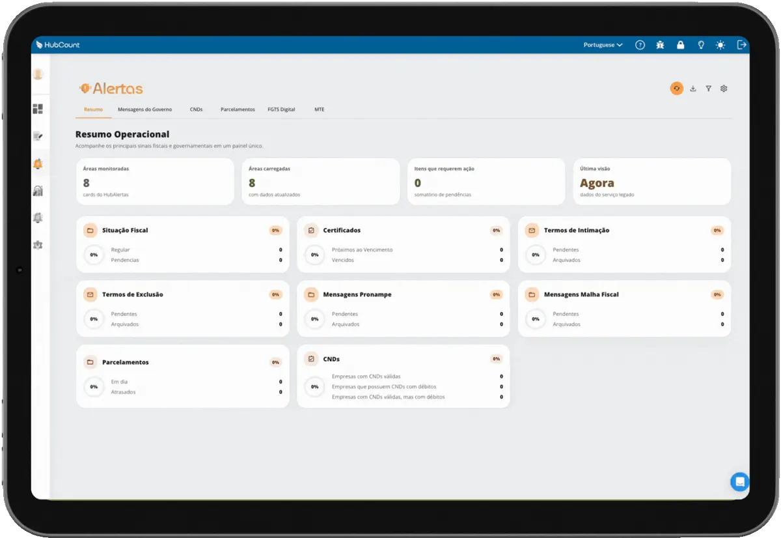Open the filter funnel icon
This screenshot has width=781, height=538.
pyautogui.click(x=709, y=89)
